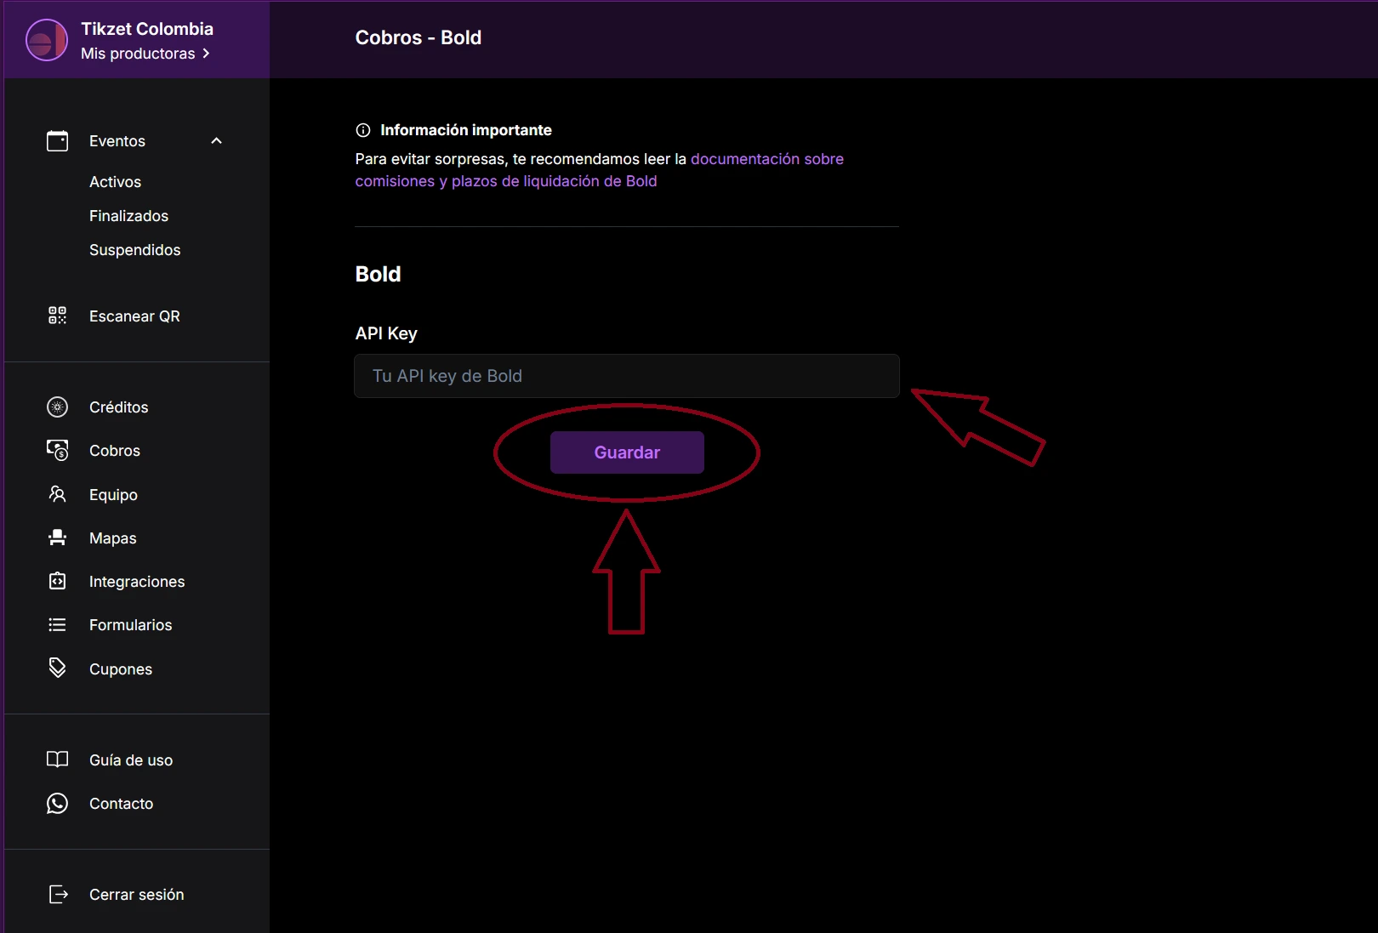Select Suspendidos events item

(x=134, y=250)
